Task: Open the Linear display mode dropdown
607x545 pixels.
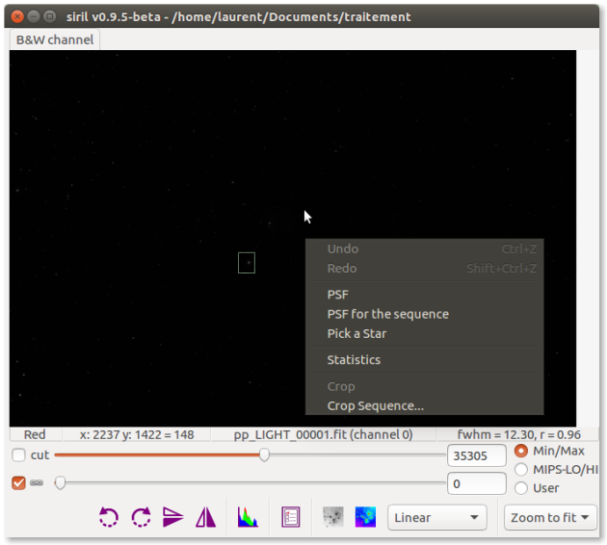Action: point(436,517)
